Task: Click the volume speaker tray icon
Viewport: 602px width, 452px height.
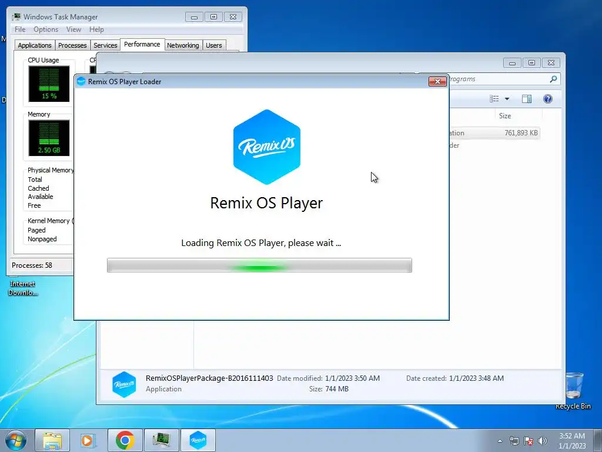Action: 542,441
